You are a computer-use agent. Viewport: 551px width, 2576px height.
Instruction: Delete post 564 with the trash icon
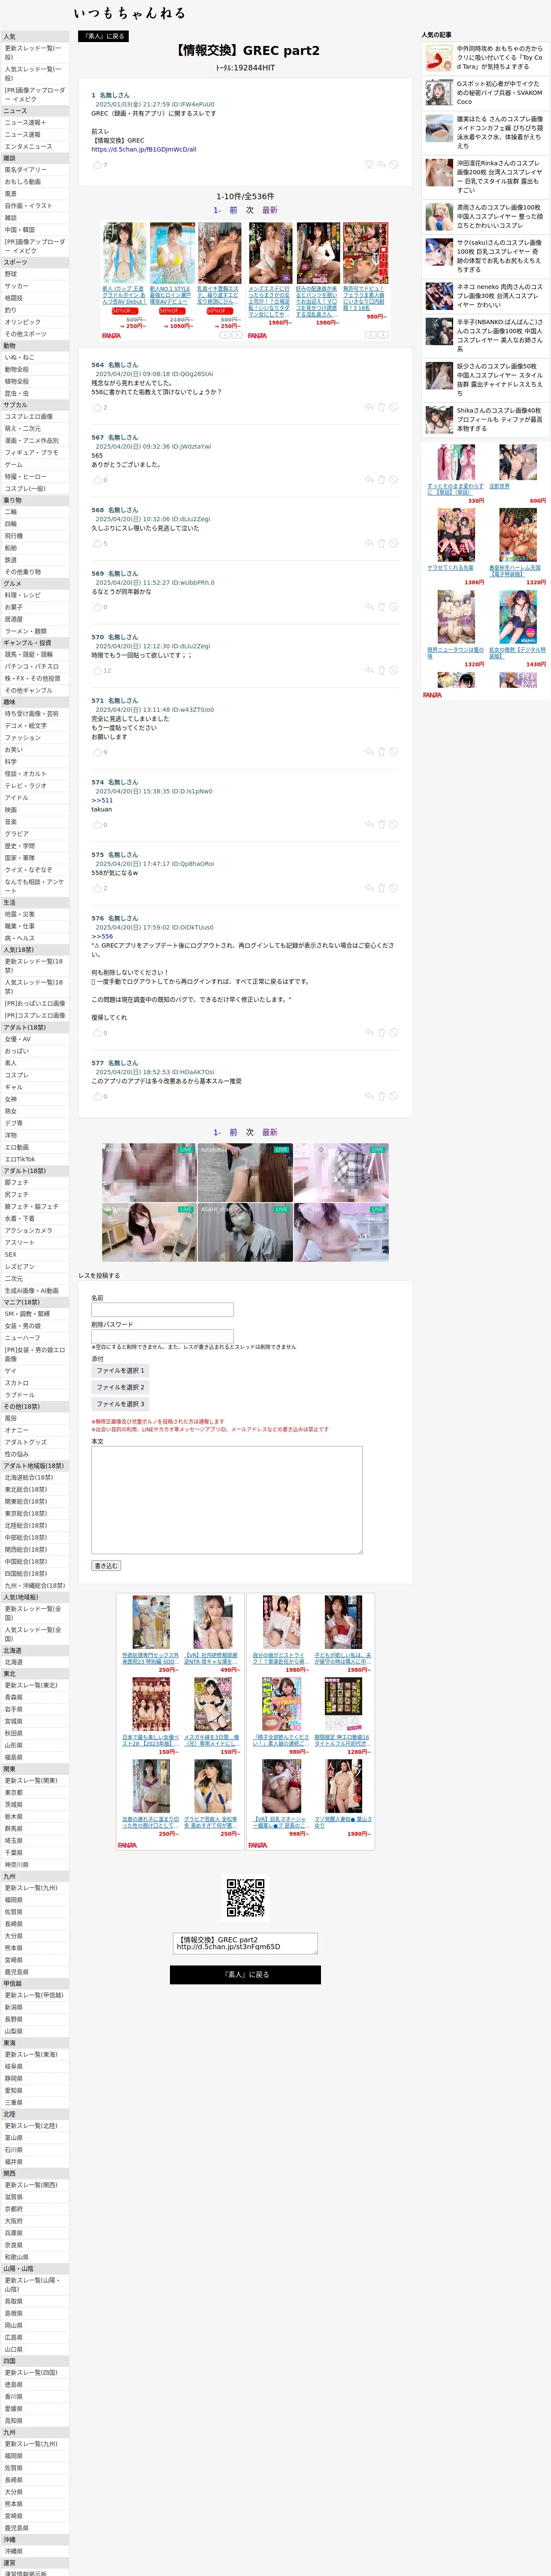pos(381,407)
